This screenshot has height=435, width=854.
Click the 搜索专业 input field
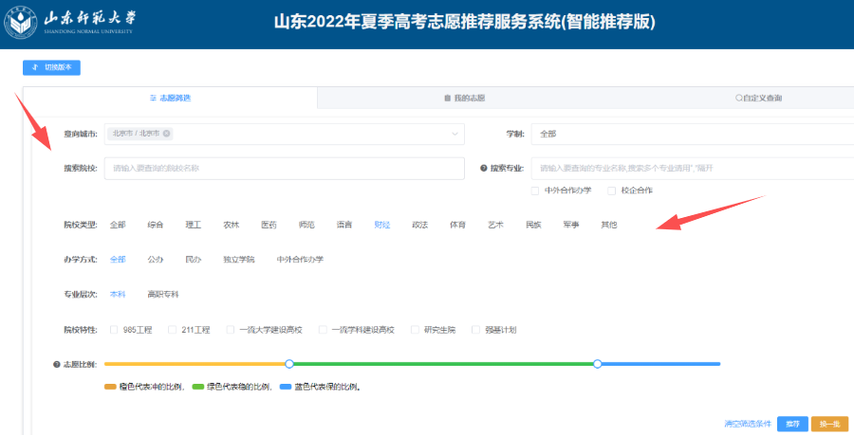pos(693,169)
